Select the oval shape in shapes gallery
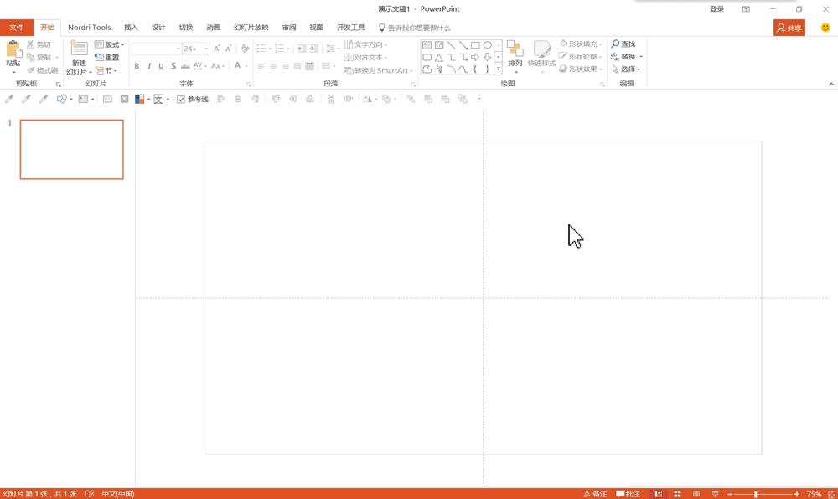 click(487, 45)
